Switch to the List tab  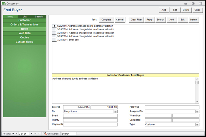[x=25, y=16]
